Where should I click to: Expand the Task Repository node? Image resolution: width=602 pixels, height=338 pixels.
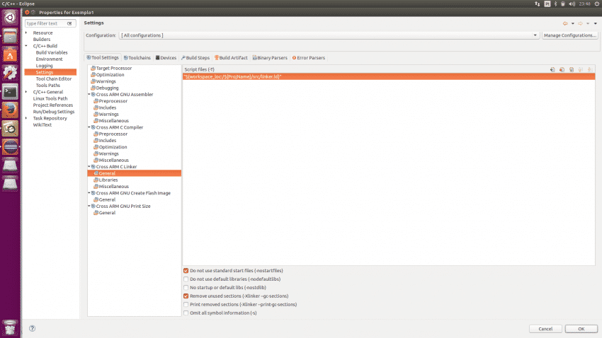pyautogui.click(x=26, y=118)
